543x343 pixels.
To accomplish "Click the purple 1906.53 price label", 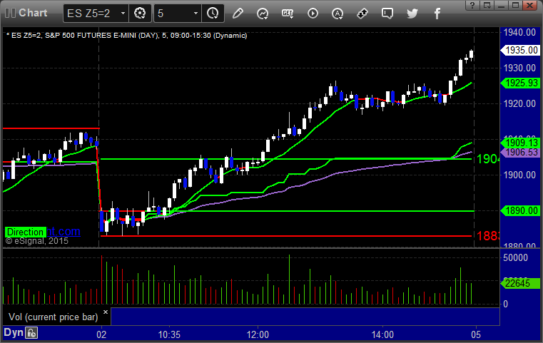I will tap(520, 153).
